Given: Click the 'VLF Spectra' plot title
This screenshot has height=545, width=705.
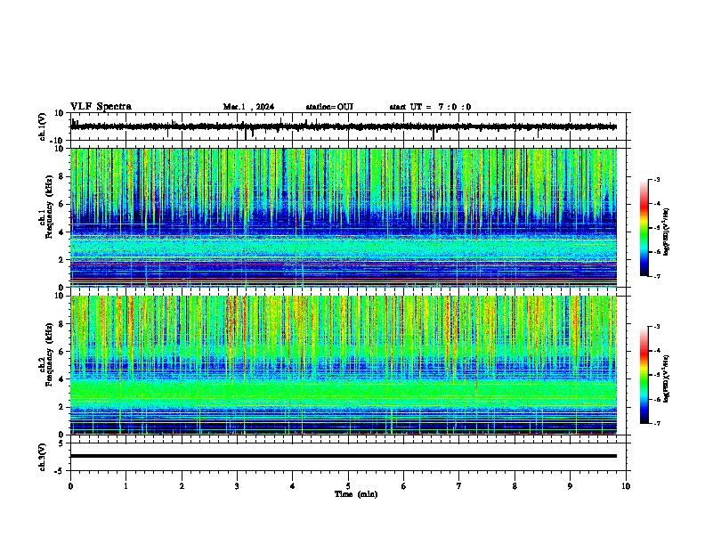Looking at the screenshot, I should [x=101, y=107].
